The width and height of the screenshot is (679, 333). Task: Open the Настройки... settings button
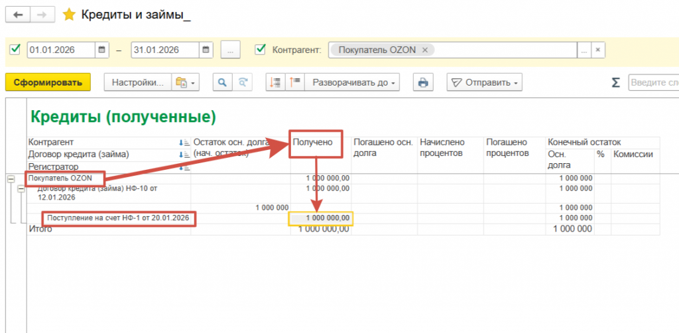137,83
